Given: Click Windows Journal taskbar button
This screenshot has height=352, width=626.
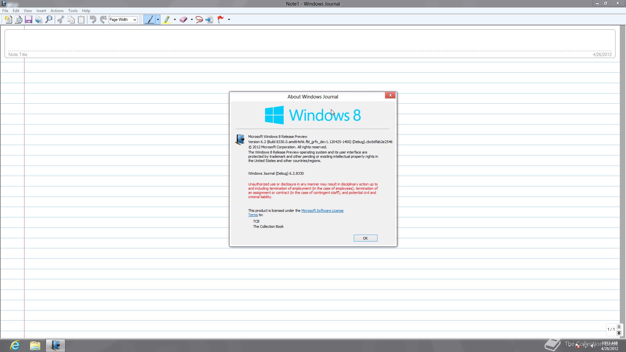Looking at the screenshot, I should coord(55,345).
